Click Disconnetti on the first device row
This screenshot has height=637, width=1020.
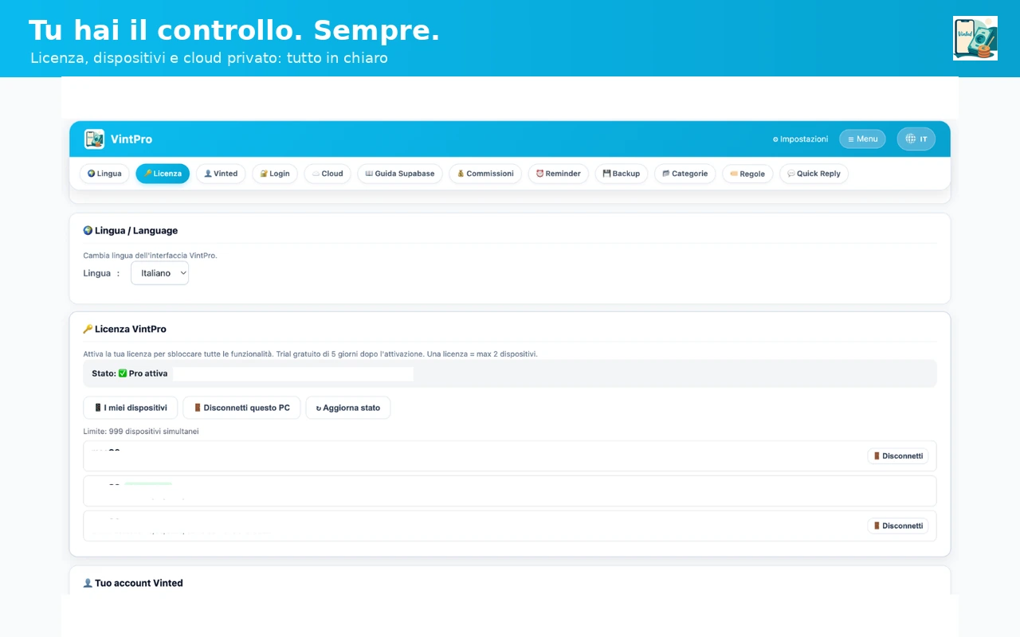pos(898,456)
